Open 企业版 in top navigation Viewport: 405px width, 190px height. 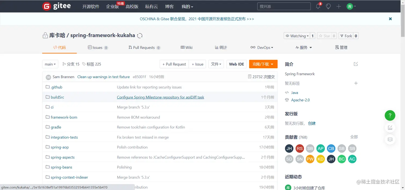point(112,7)
